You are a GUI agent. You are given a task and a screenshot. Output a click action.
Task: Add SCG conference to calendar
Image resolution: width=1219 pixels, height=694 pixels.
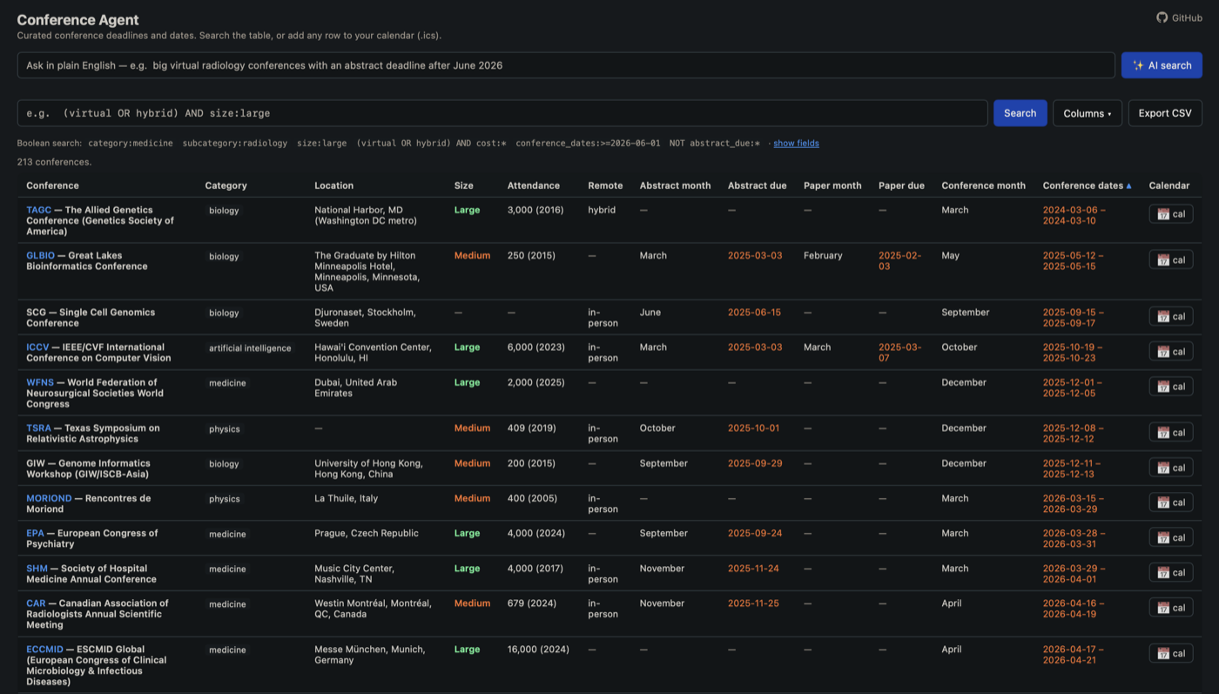pos(1171,316)
